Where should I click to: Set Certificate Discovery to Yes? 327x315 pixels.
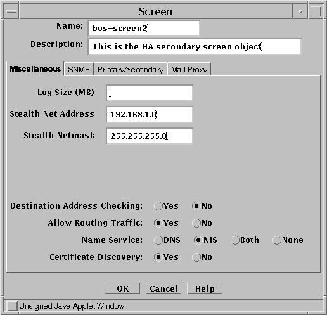tap(166, 257)
